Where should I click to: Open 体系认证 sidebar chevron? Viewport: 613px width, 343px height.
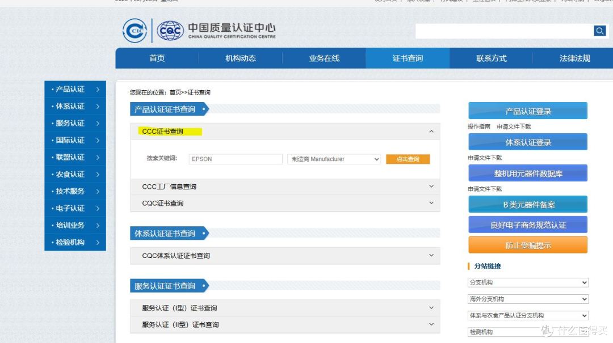click(98, 106)
